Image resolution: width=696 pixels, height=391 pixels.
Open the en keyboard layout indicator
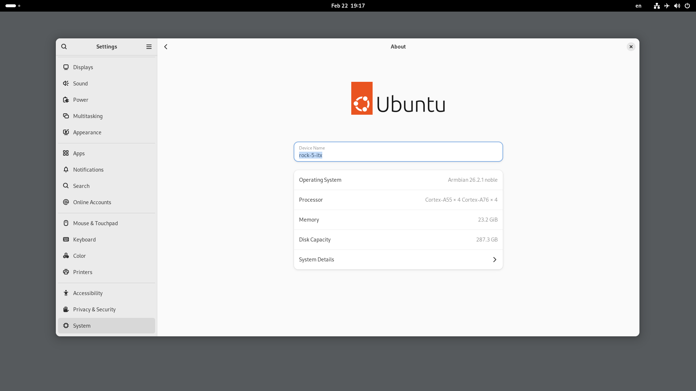(x=638, y=6)
